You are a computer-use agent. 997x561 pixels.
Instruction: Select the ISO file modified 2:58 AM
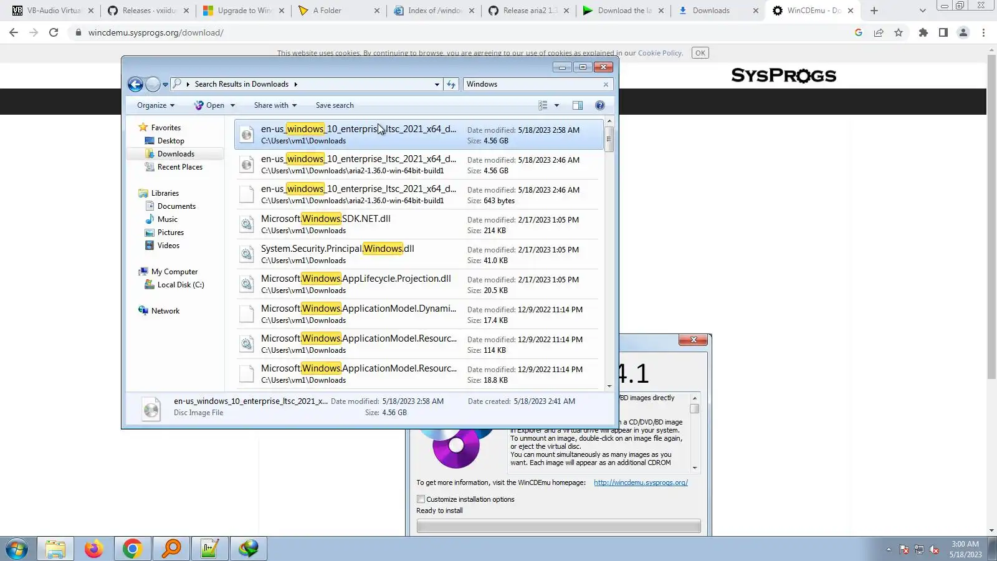(x=419, y=135)
